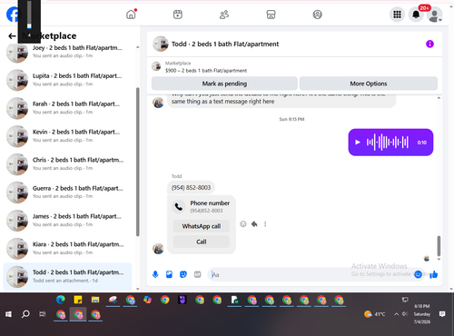This screenshot has width=454, height=336.
Task: Open conversation info purple icon
Action: [429, 44]
